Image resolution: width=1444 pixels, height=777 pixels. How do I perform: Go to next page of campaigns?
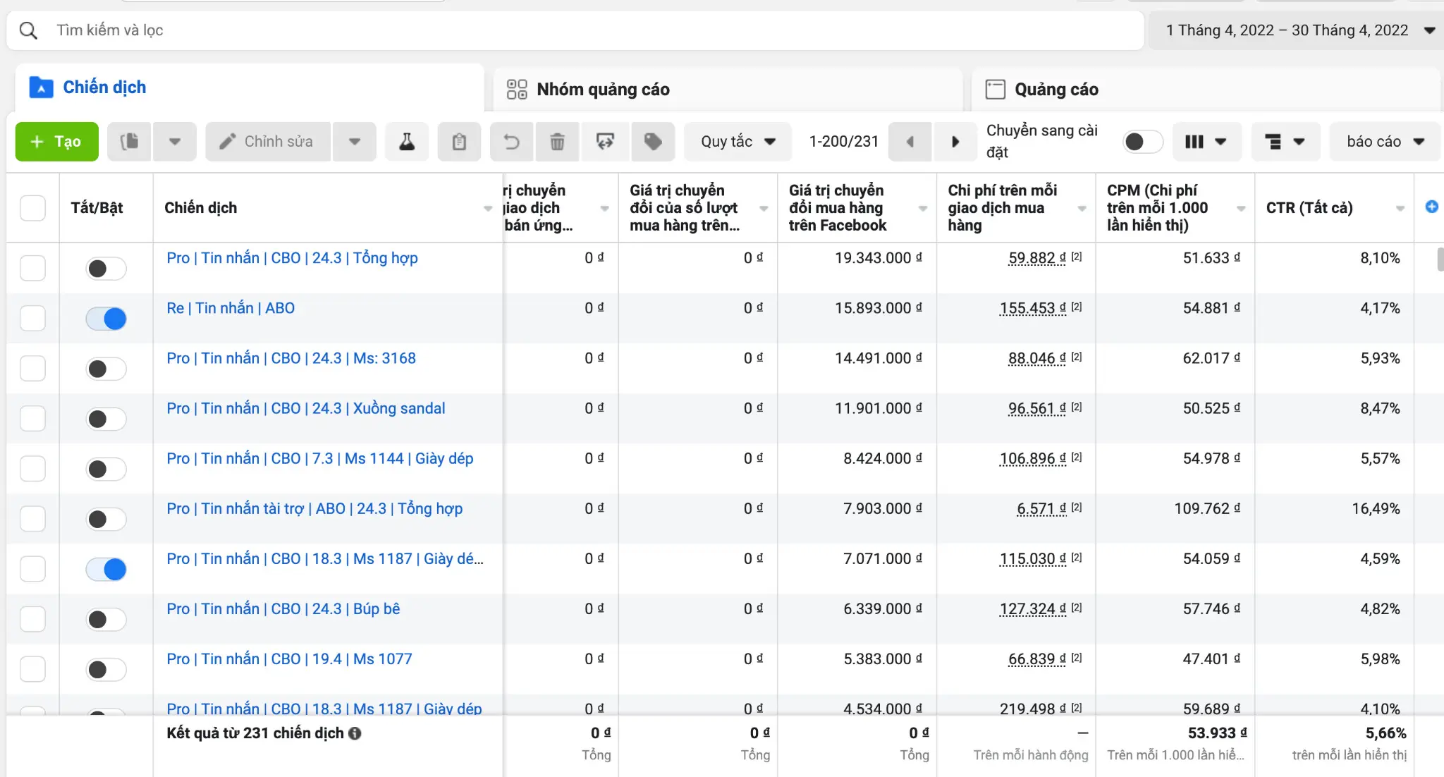tap(955, 142)
